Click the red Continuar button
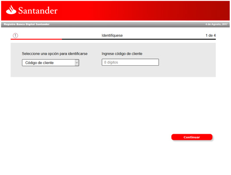Viewport: 231px width, 175px height. 192,137
